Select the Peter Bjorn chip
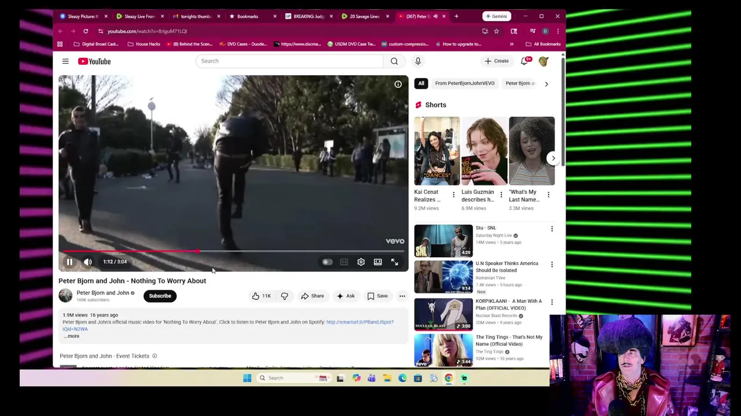The height and width of the screenshot is (416, 741). pos(520,83)
